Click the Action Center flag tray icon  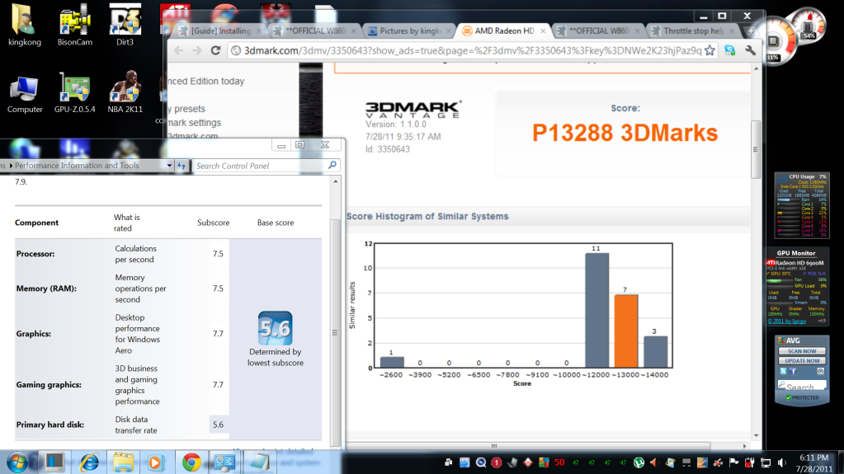coord(733,462)
